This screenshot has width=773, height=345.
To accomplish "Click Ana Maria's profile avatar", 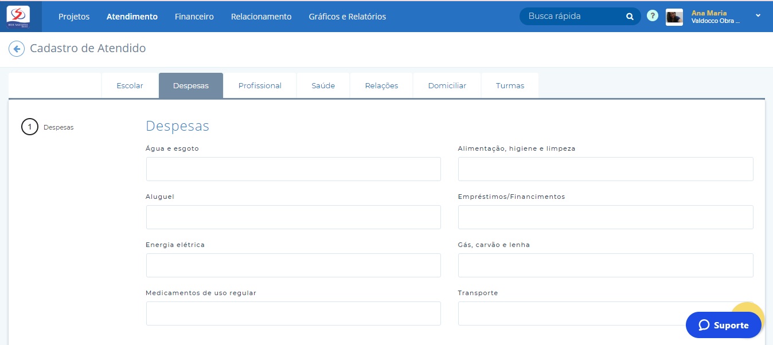I will pyautogui.click(x=674, y=17).
